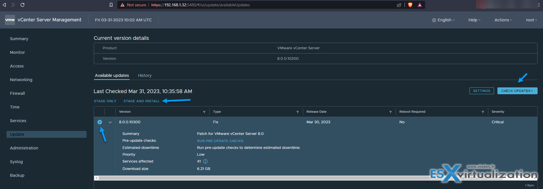
Task: Open the Help dropdown menu
Action: 474,20
